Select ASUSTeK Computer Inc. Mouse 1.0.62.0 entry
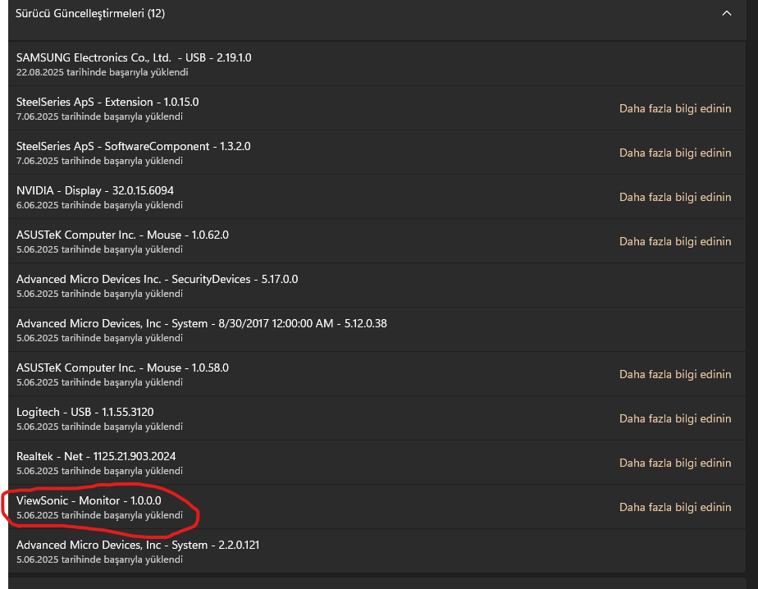 tap(377, 241)
